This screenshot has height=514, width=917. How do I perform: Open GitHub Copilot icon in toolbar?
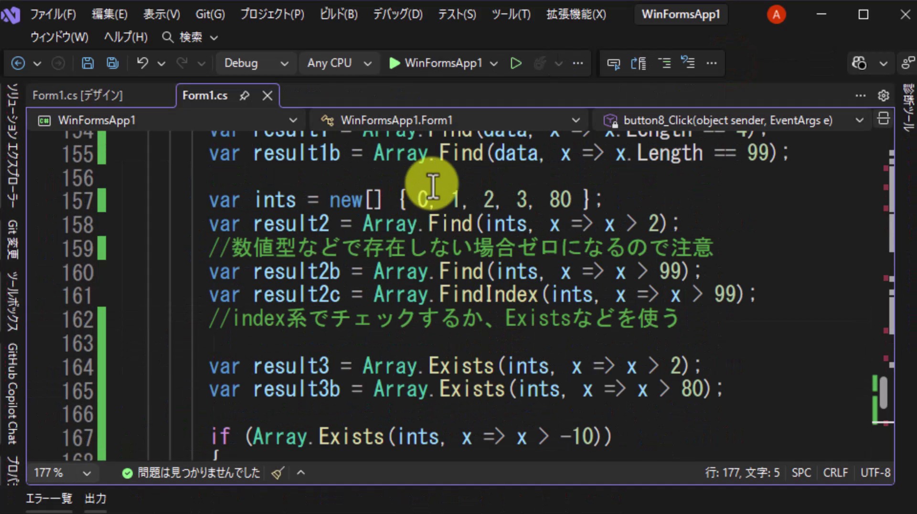click(x=859, y=63)
